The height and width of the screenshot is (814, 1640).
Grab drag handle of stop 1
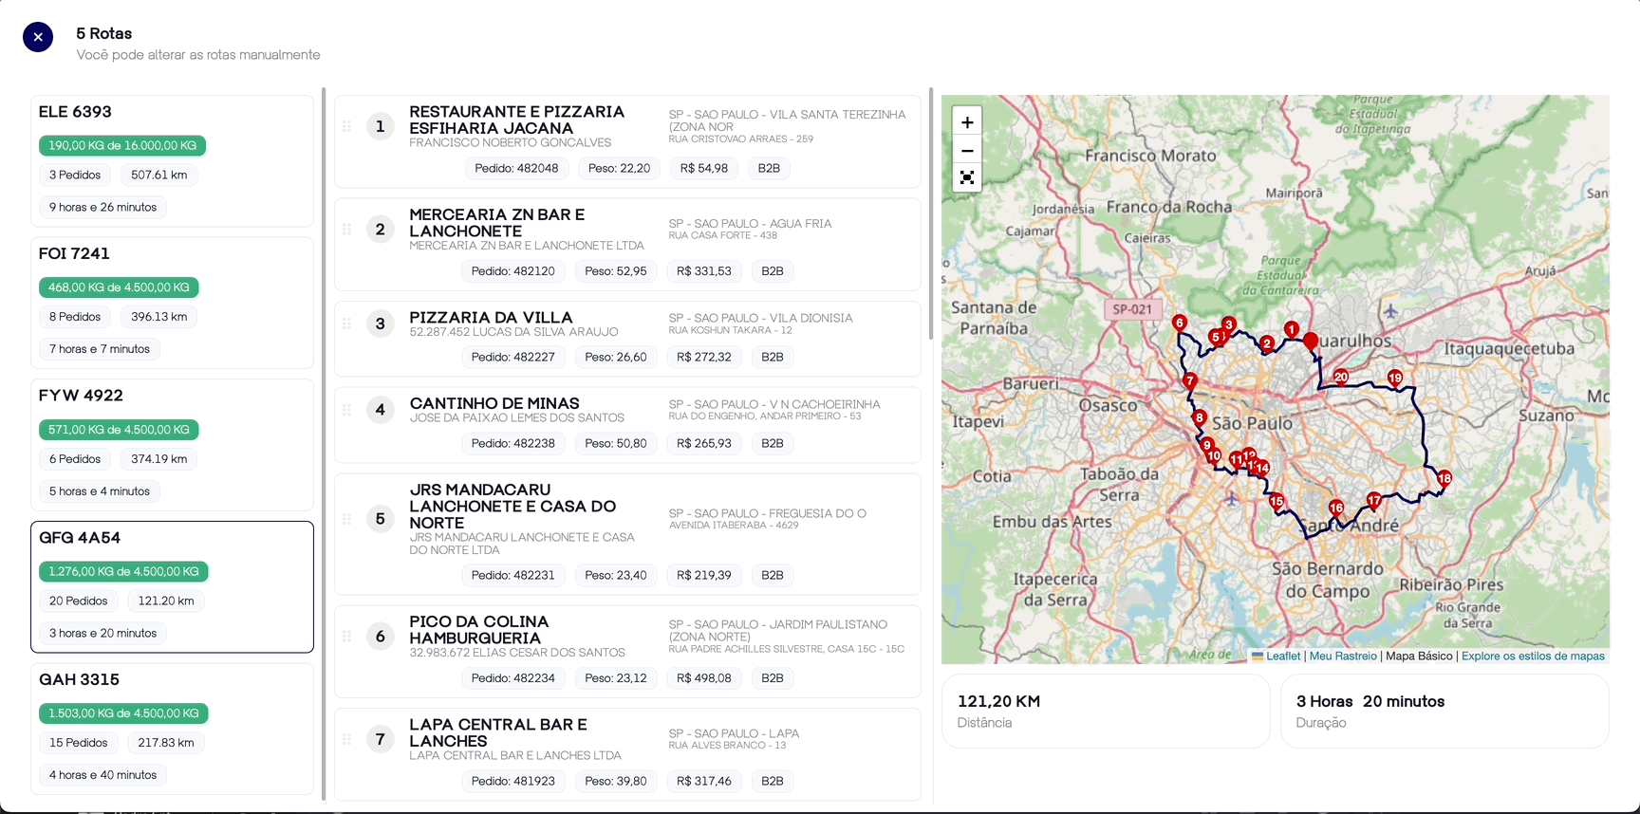[x=347, y=126]
